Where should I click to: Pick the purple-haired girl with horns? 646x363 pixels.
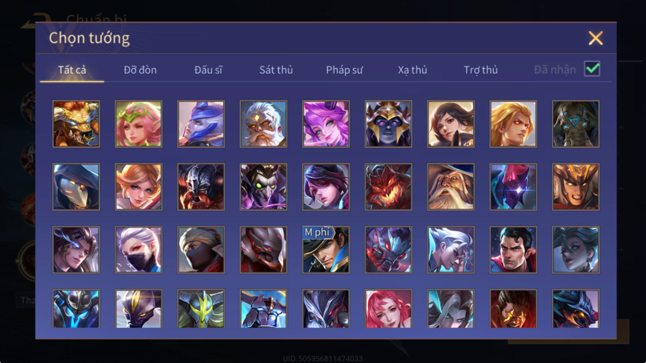pyautogui.click(x=326, y=124)
